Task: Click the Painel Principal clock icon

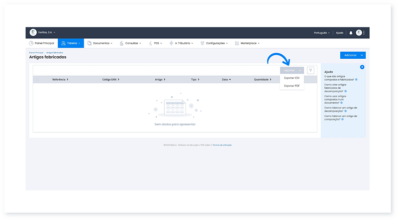Action: 31,43
